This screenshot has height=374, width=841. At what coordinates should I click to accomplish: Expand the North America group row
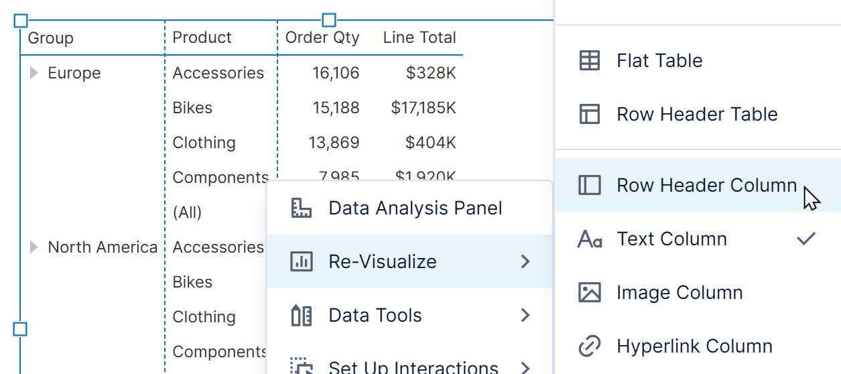point(34,247)
